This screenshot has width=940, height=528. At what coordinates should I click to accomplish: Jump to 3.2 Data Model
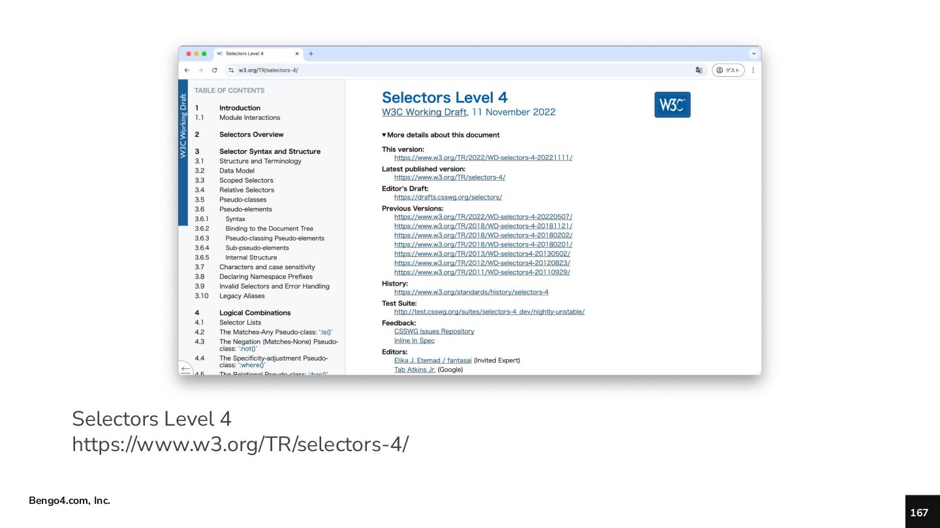pos(237,171)
